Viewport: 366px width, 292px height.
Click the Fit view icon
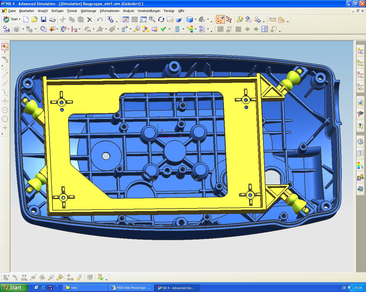tap(126, 19)
